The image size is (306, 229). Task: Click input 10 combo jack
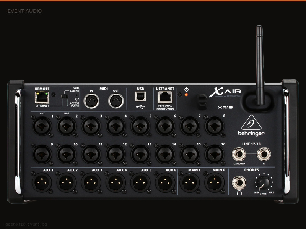coord(67,154)
